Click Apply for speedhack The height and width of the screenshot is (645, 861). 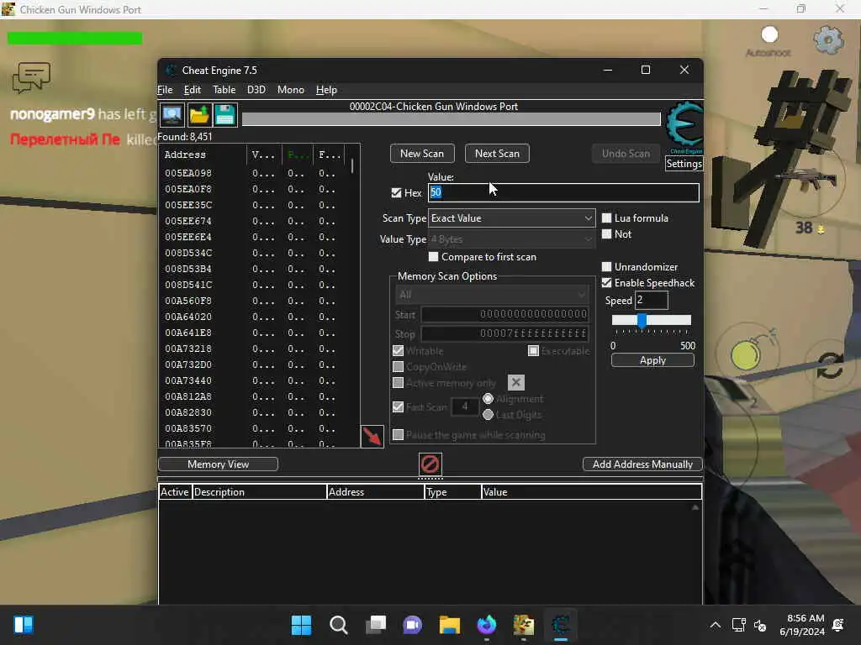tap(652, 360)
